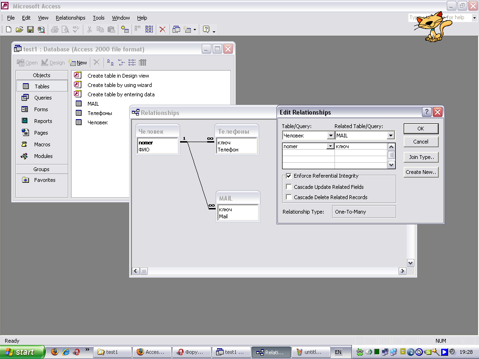Image resolution: width=479 pixels, height=359 pixels.
Task: Expand the Related Table/Query dropdown showing MAIL
Action: click(x=391, y=136)
